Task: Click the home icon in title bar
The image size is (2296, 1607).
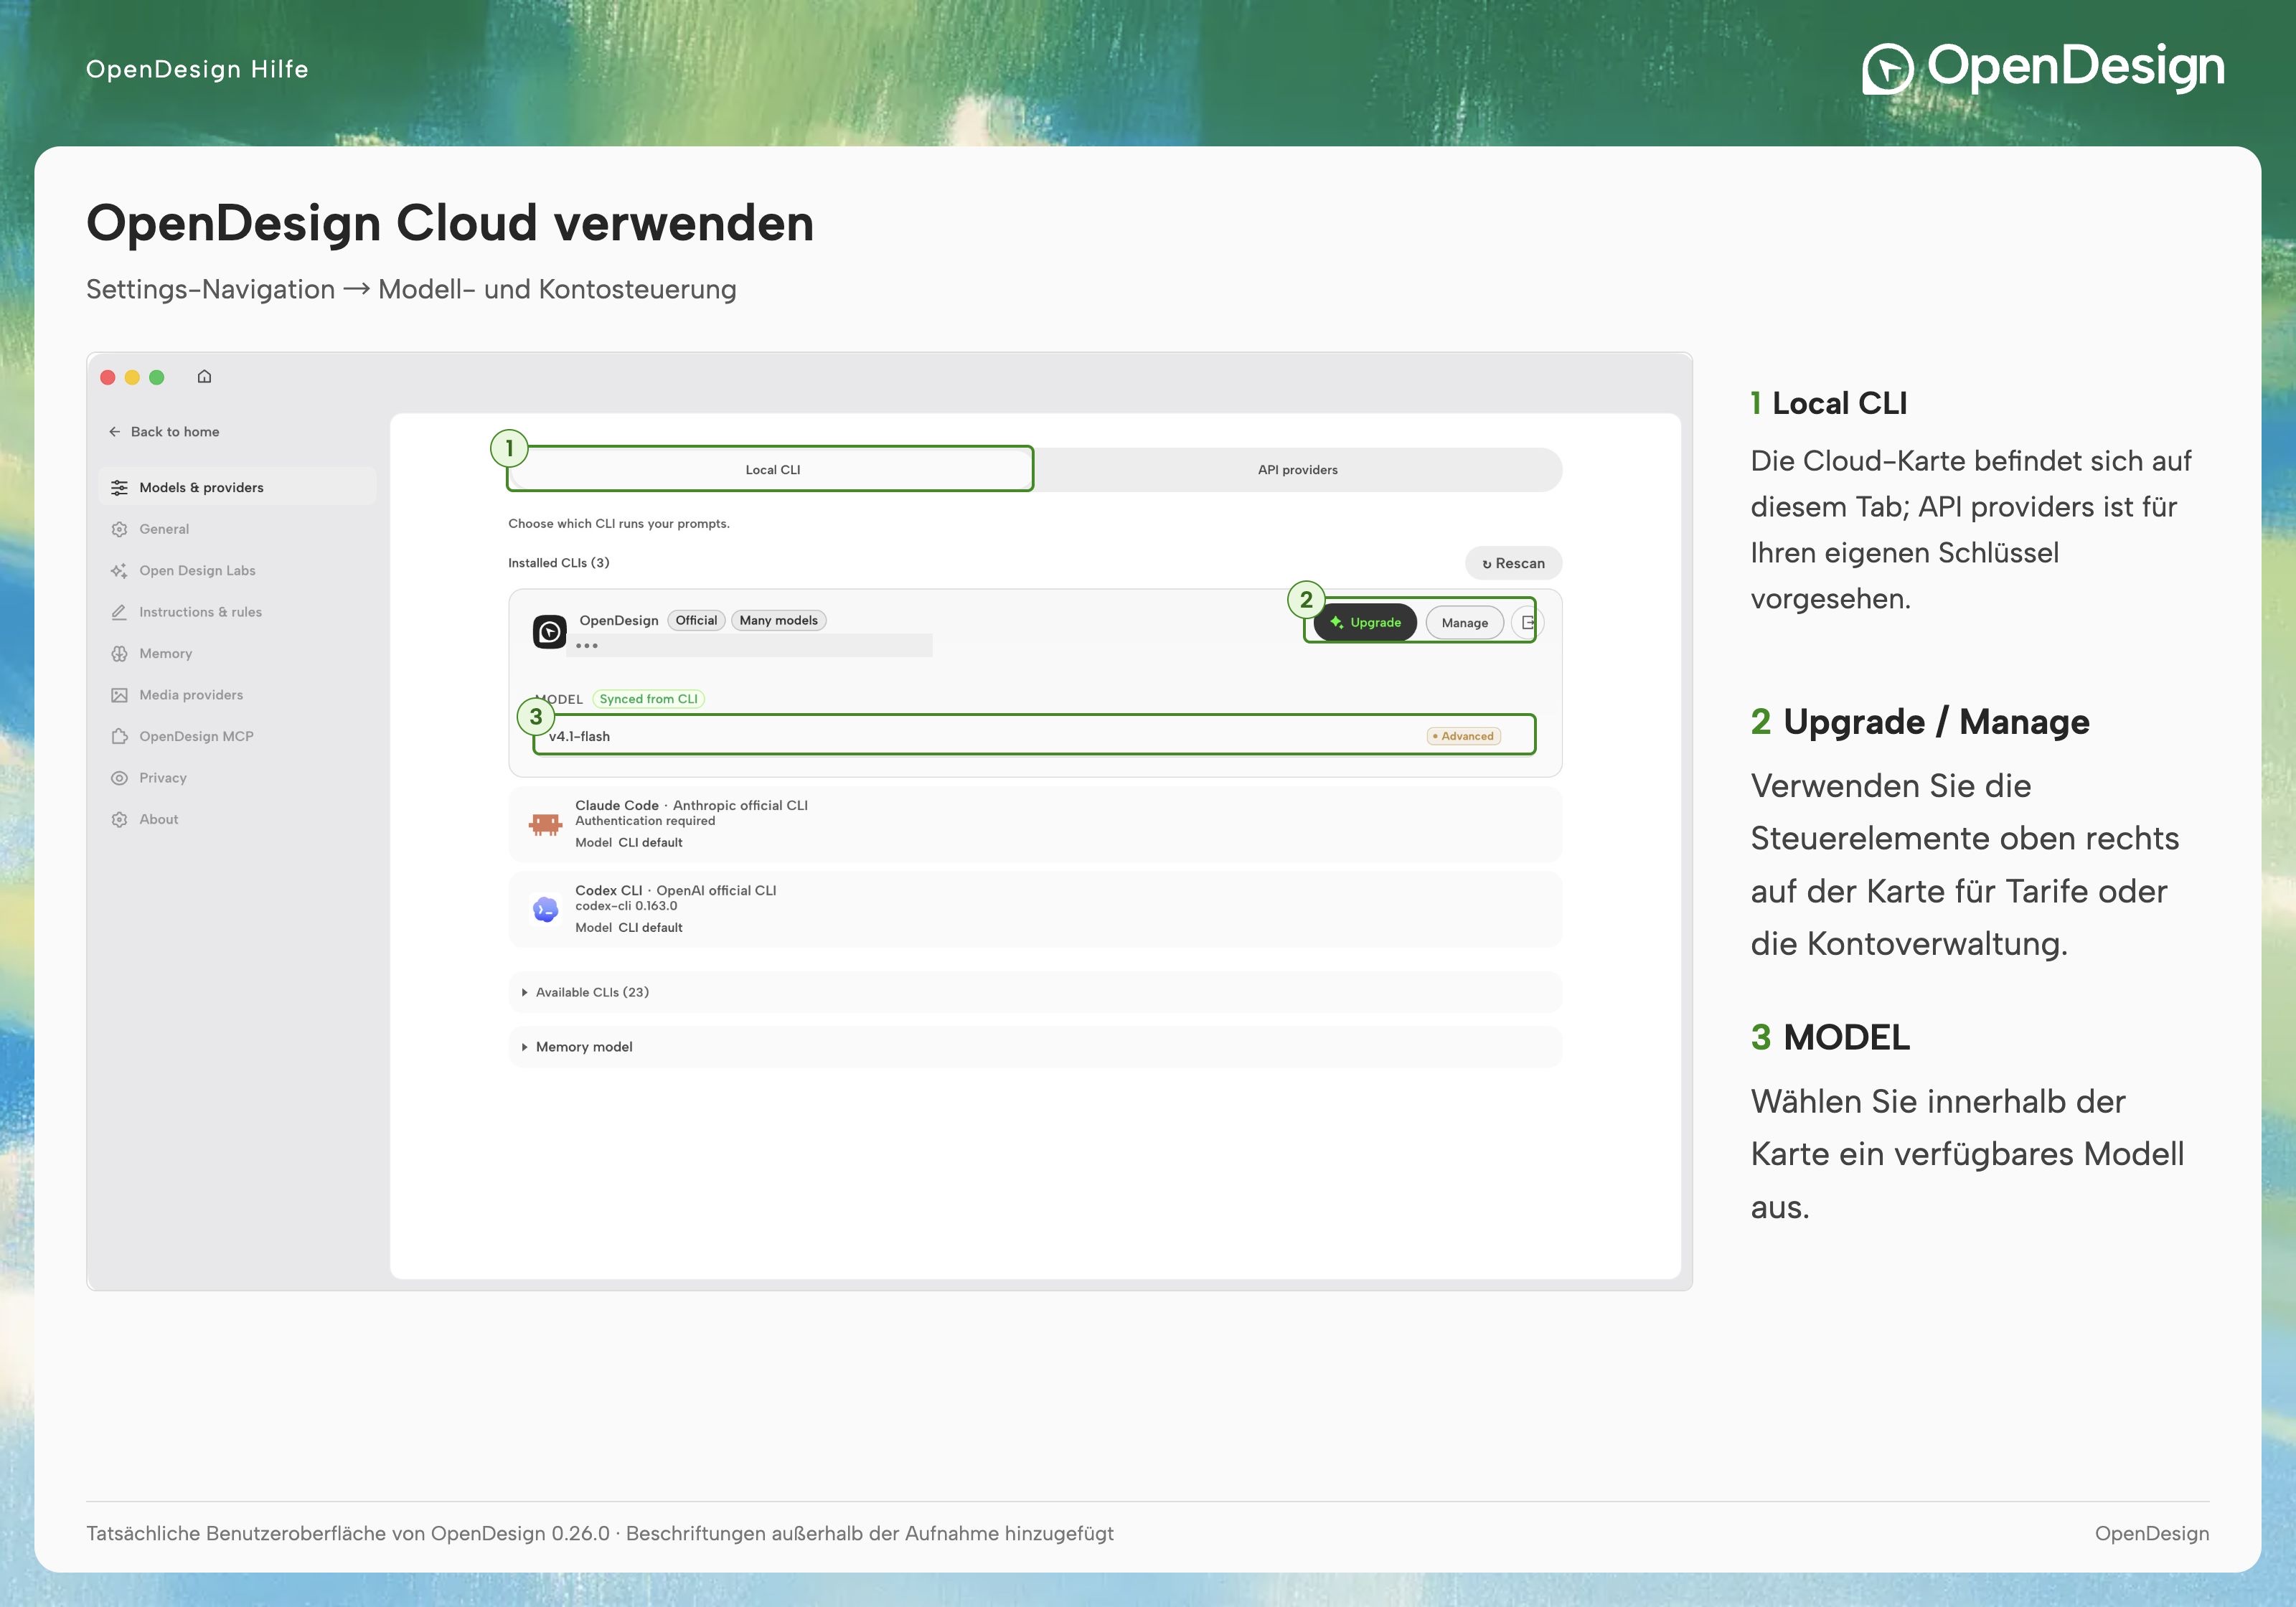Action: click(x=204, y=376)
